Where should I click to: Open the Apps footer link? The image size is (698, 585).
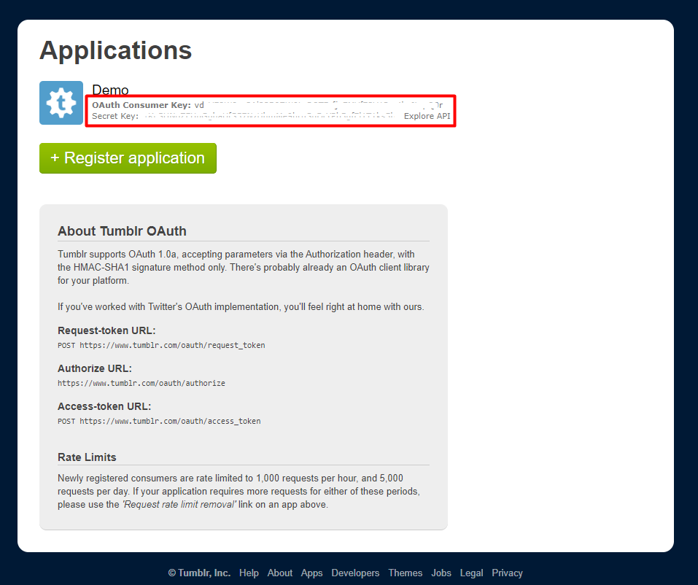(311, 573)
